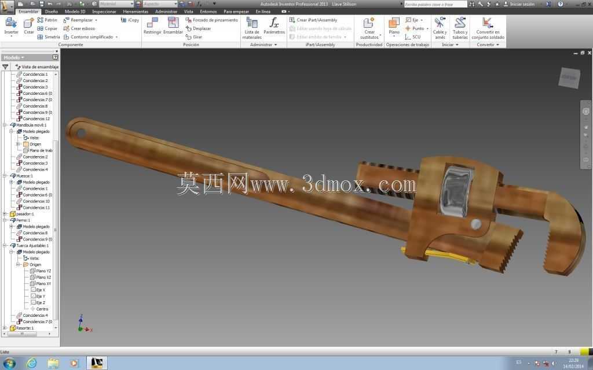
Task: Switch to the Diseño tab
Action: coord(52,12)
